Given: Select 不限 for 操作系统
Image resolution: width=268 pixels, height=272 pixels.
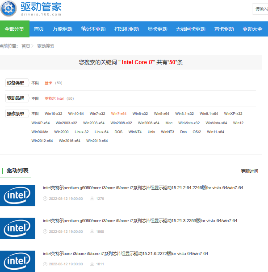Looking at the screenshot, I should coord(35,114).
